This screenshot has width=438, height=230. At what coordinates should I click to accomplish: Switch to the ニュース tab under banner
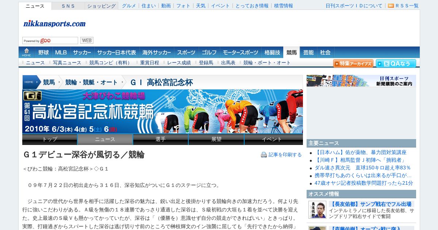tap(105, 139)
